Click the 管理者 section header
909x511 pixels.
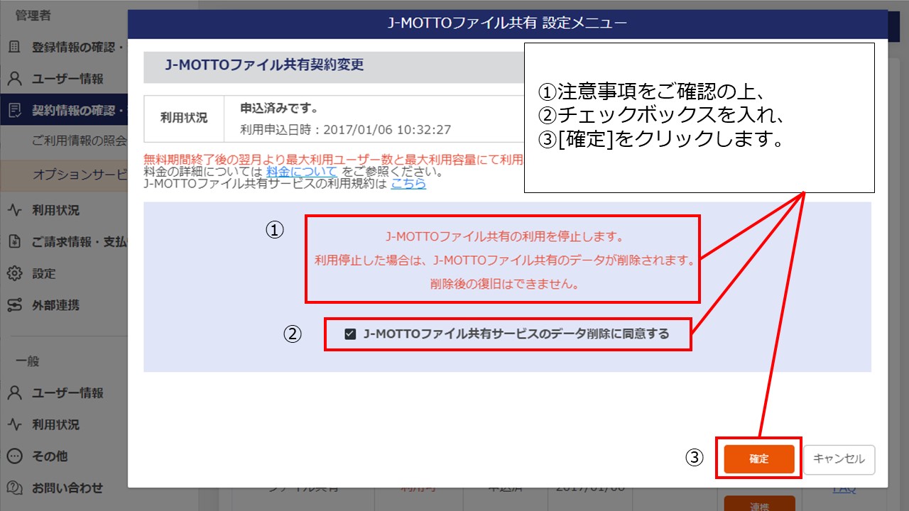tap(33, 16)
